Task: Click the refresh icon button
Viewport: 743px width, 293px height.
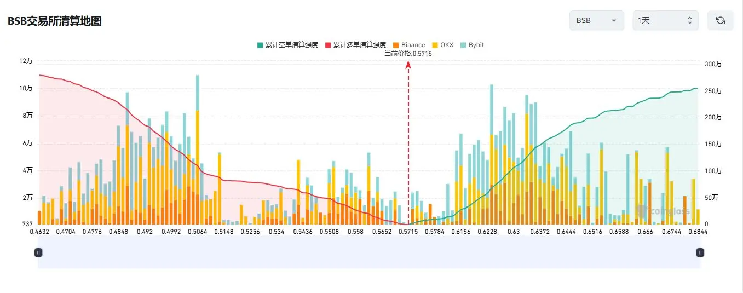Action: point(721,20)
